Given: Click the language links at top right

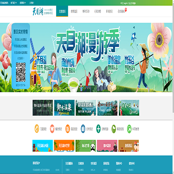Looking at the screenshot, I should [x=128, y=3].
